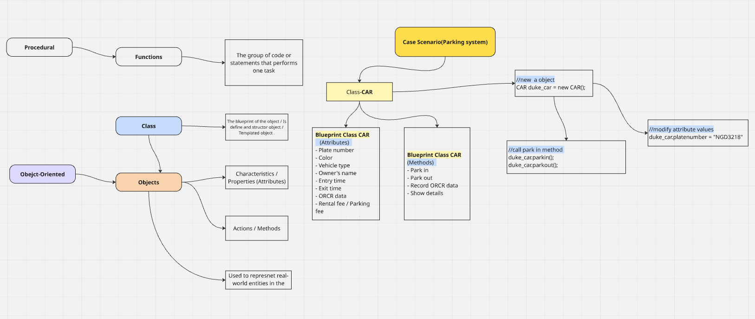Select the yellow Case Scenario(Parking system) node
The image size is (755, 319).
(x=445, y=42)
